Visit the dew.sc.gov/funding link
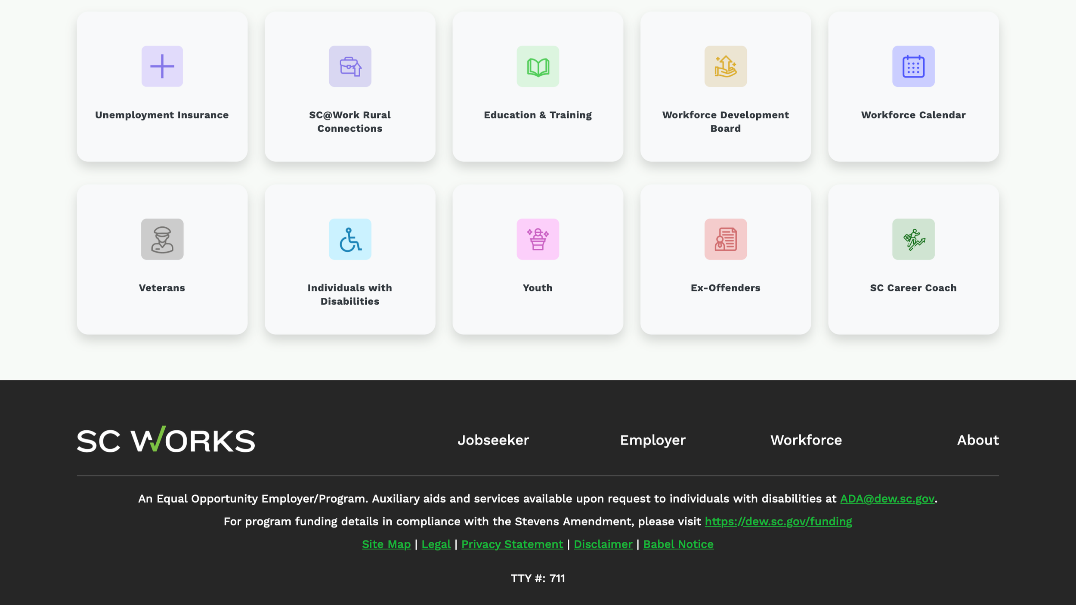1076x605 pixels. [778, 522]
